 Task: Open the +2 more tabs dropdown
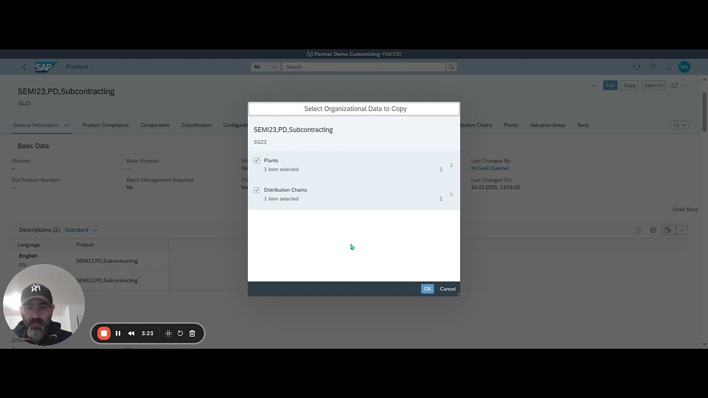point(679,125)
